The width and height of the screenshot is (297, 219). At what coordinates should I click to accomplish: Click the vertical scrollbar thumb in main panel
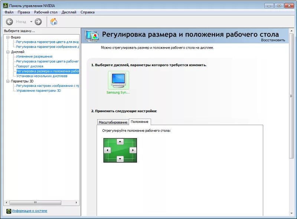click(x=291, y=96)
